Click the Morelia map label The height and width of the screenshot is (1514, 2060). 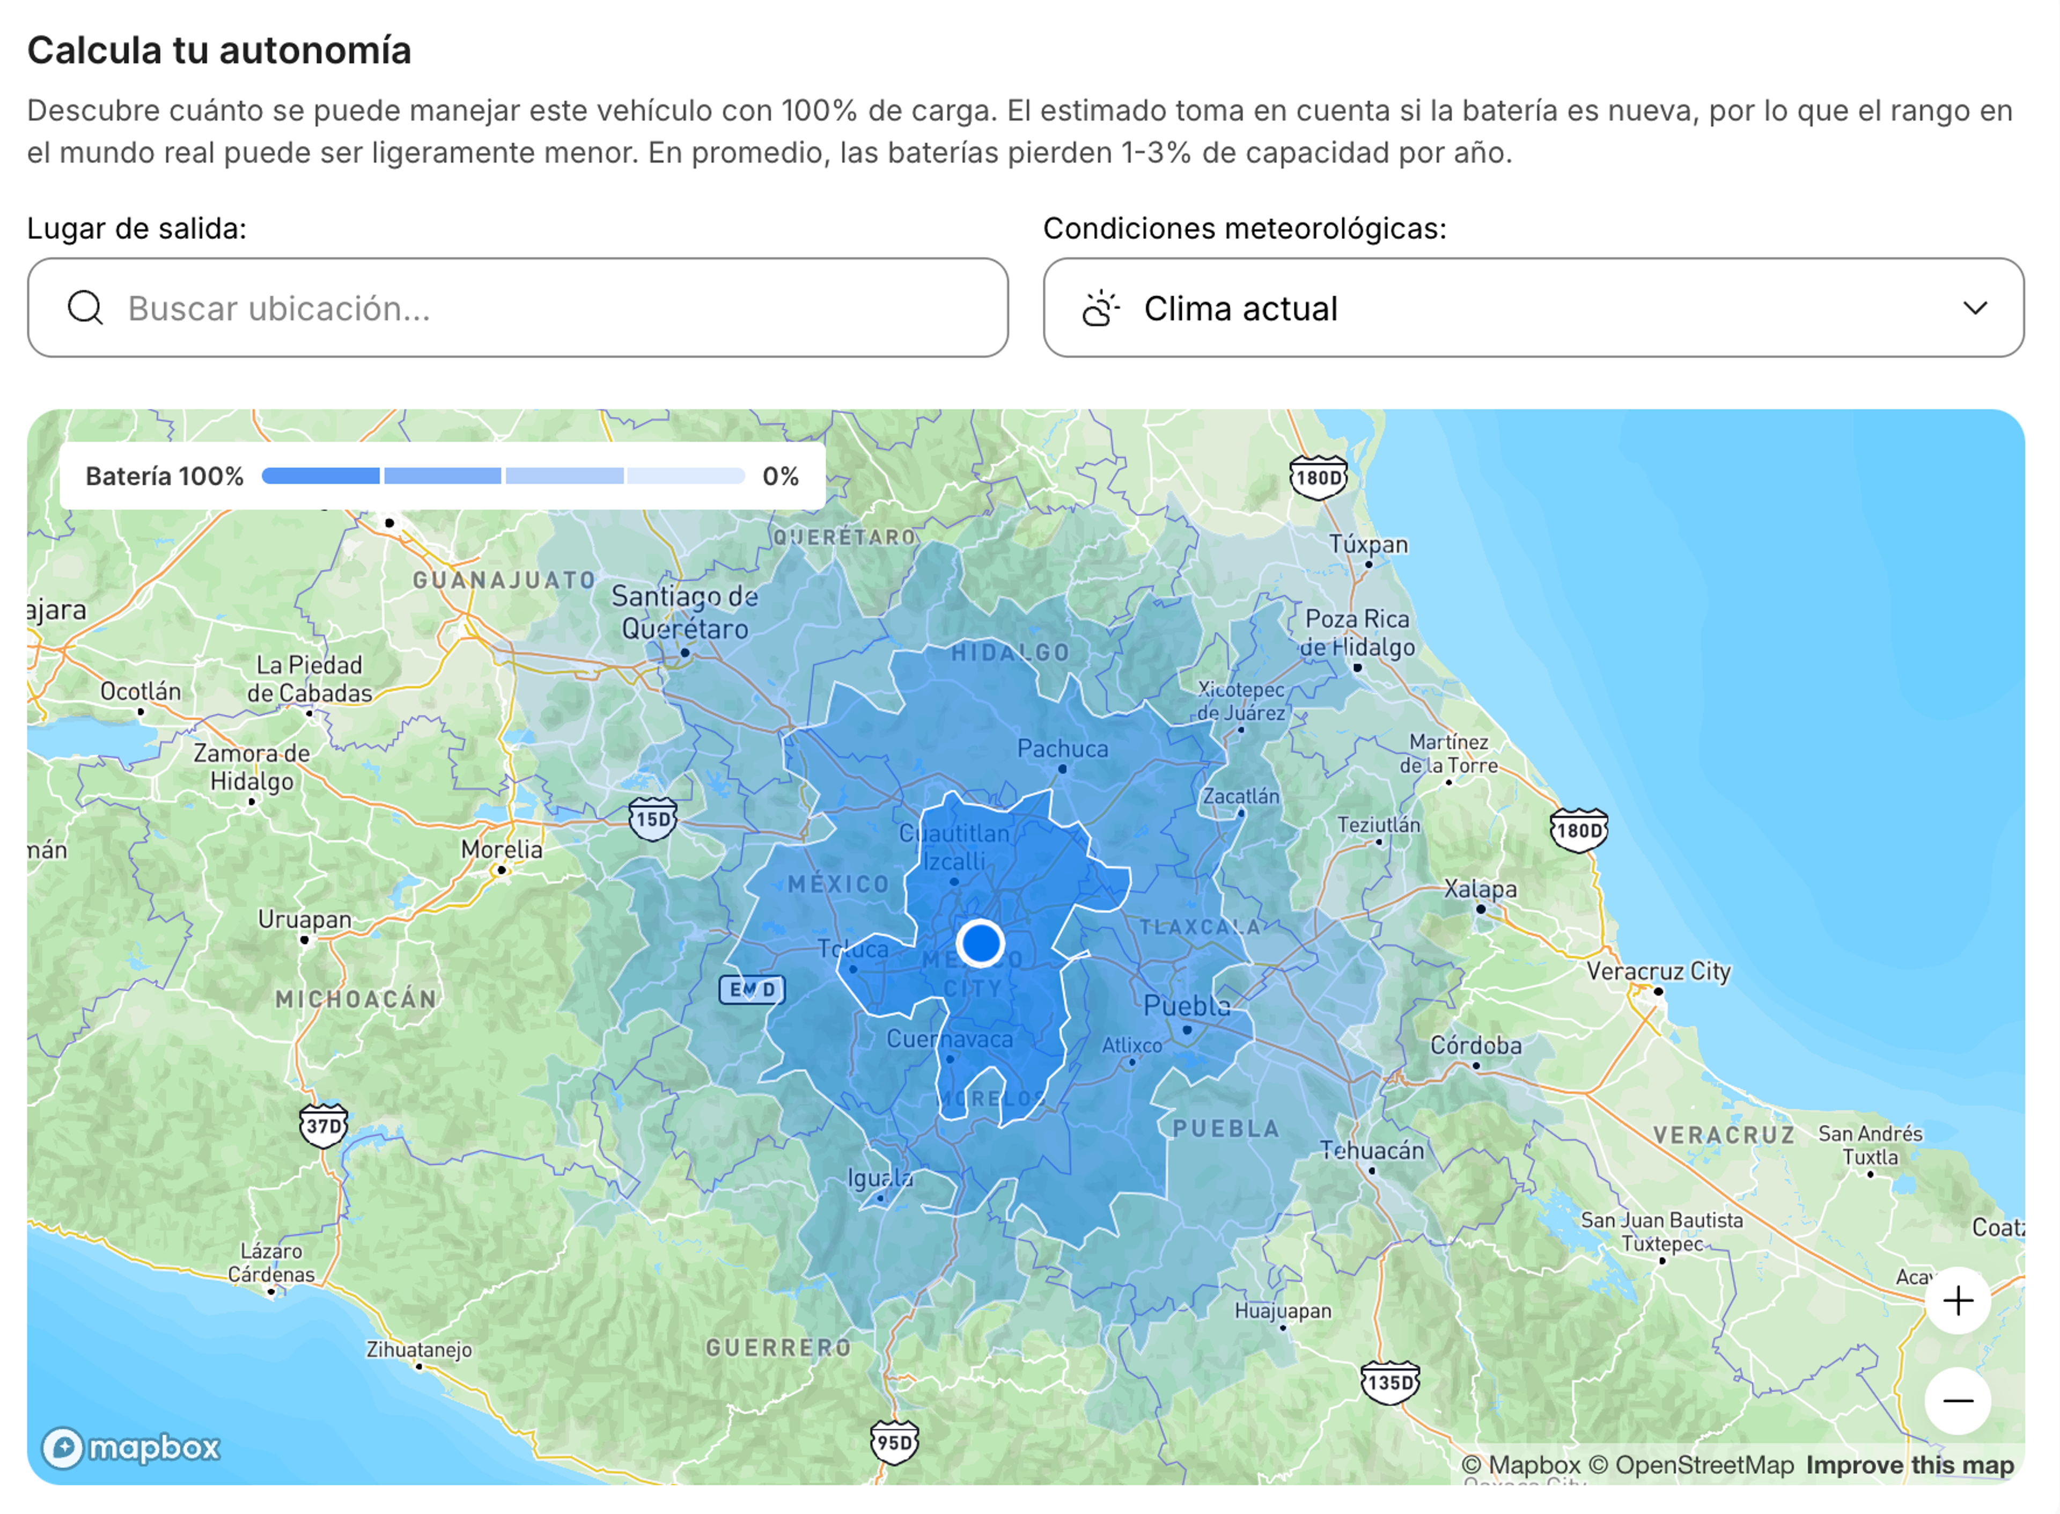(501, 850)
